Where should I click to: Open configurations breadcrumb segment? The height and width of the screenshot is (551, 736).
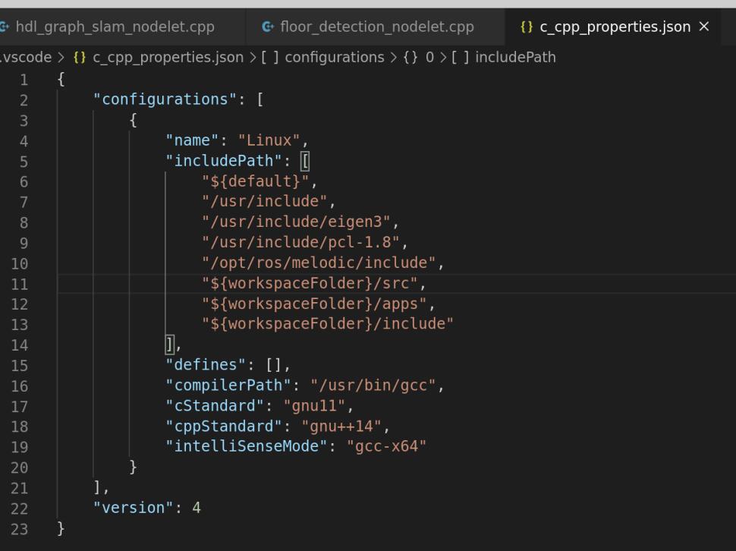click(334, 57)
